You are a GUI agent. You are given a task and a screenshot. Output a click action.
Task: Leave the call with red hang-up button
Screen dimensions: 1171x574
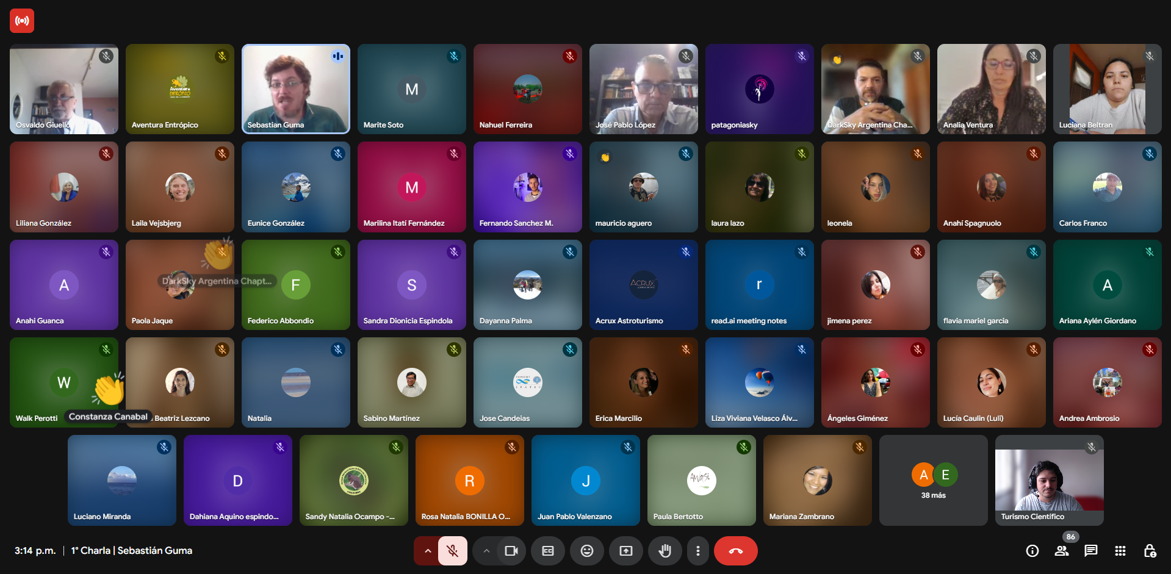tap(735, 551)
